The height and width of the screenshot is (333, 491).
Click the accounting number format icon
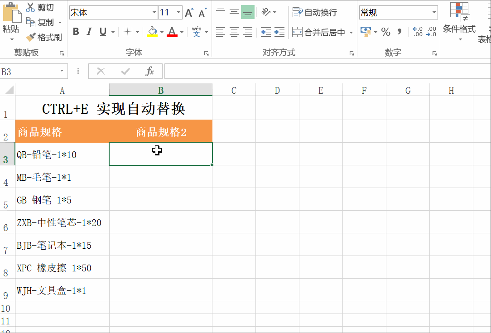click(x=366, y=32)
